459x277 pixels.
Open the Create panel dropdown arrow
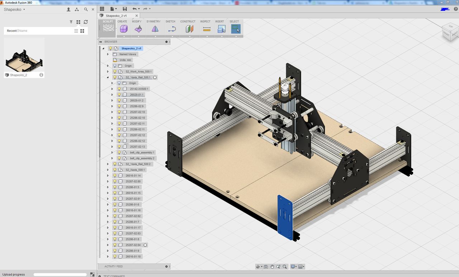[x=124, y=36]
